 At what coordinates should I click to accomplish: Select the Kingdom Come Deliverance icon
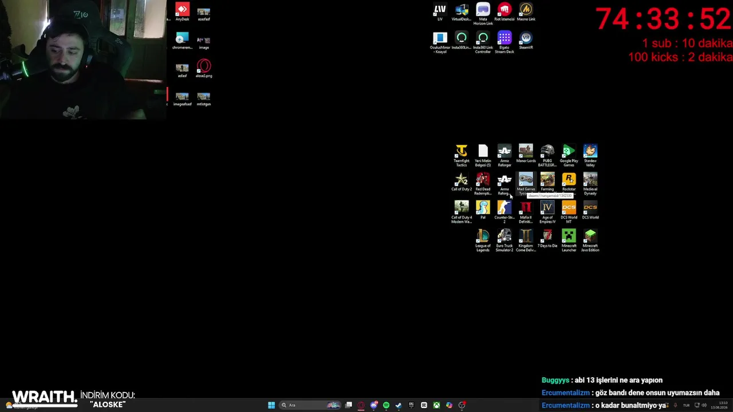(x=526, y=240)
